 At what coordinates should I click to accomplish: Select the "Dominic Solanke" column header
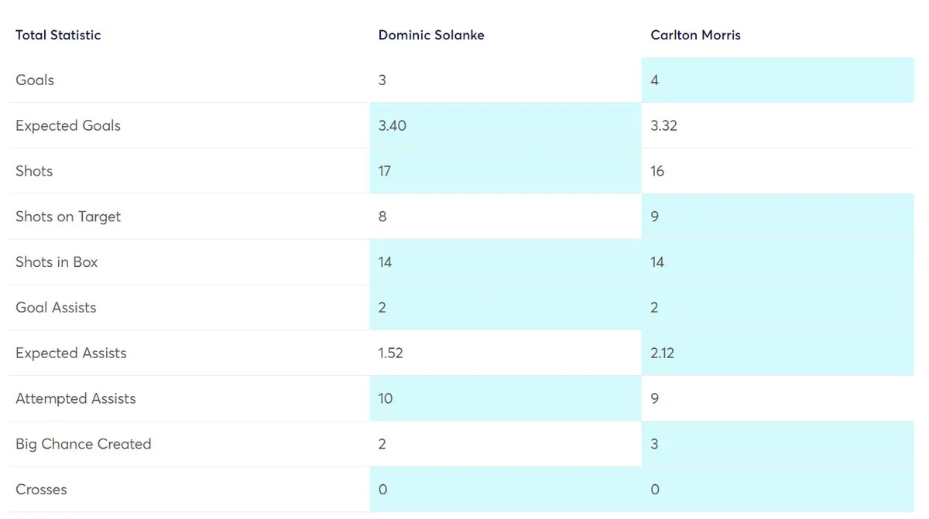point(431,35)
